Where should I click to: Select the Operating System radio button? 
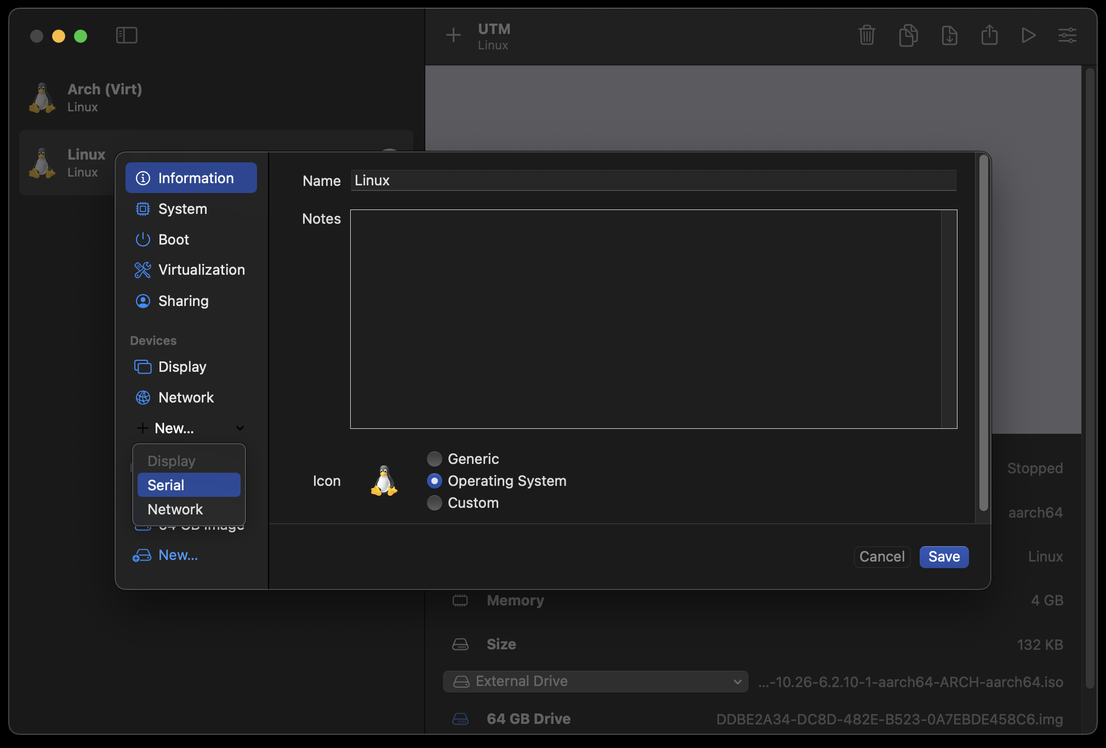tap(434, 481)
